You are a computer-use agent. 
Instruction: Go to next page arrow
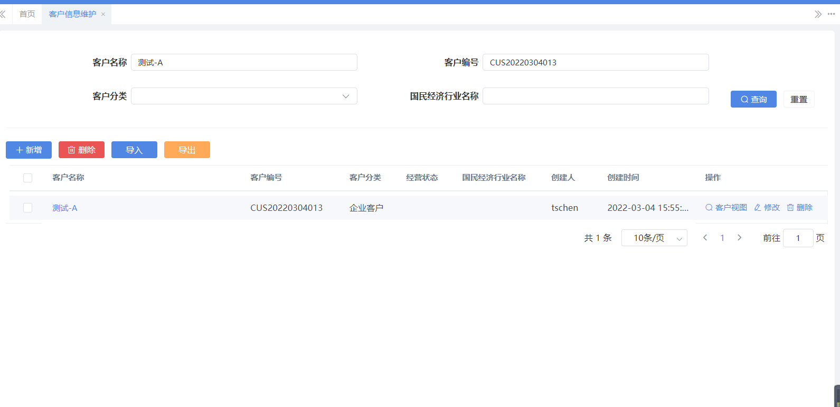click(740, 238)
